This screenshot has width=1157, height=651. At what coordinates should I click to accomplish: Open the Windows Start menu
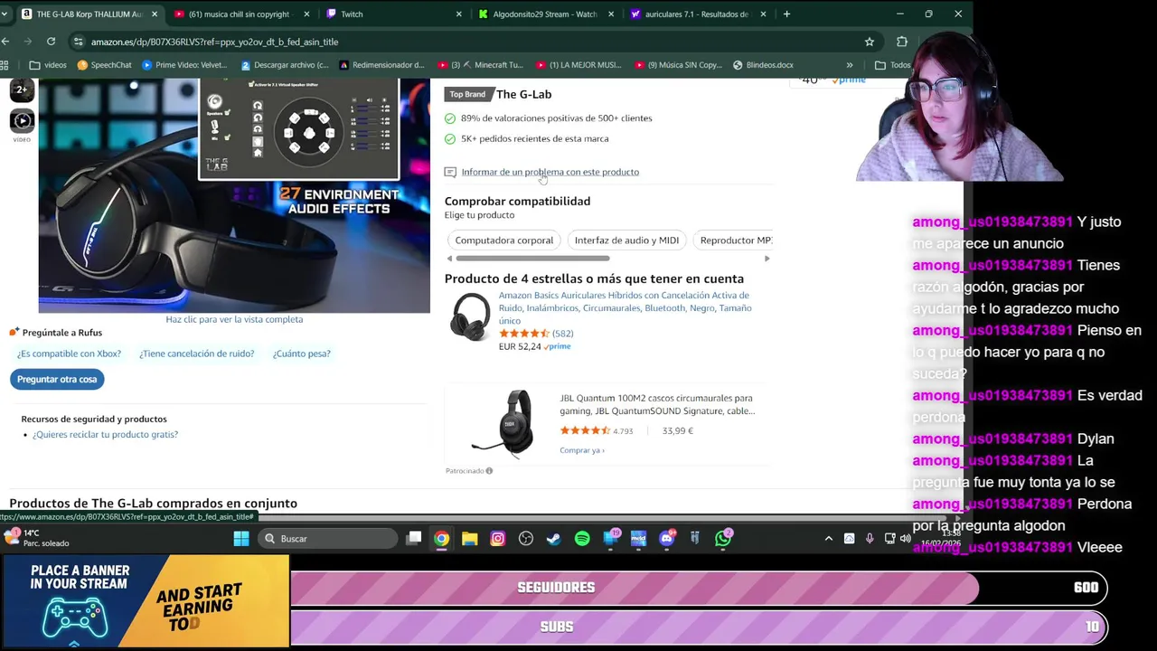(241, 539)
